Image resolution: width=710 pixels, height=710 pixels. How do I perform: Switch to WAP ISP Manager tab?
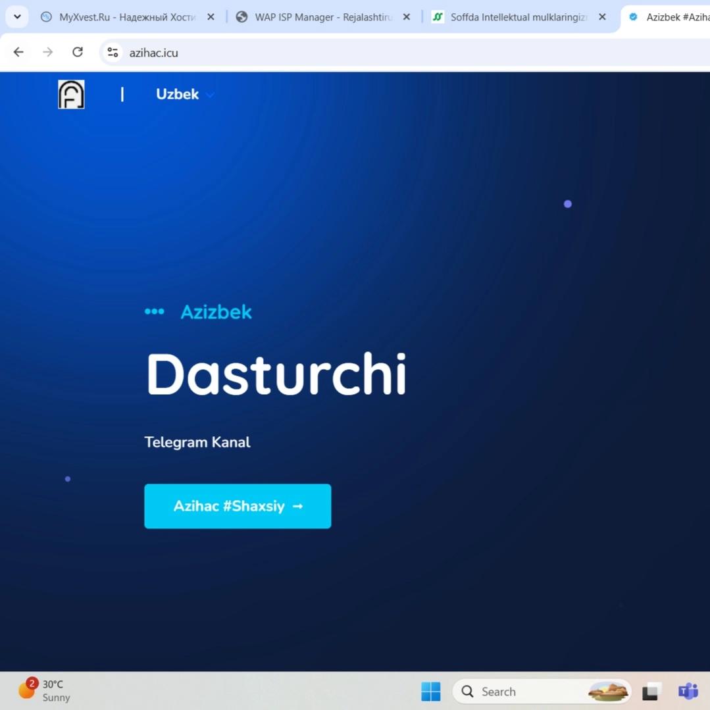click(x=322, y=17)
